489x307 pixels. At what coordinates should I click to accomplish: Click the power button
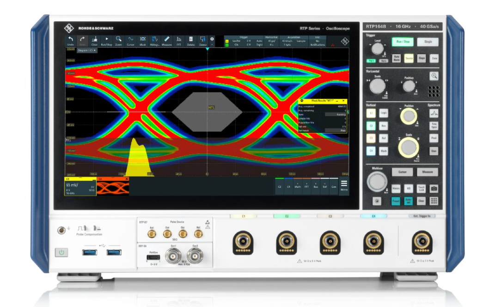click(x=61, y=252)
